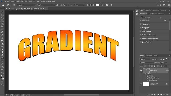Open the blend mode dropdown showing Normal
The width and height of the screenshot is (171, 96).
tap(147, 63)
